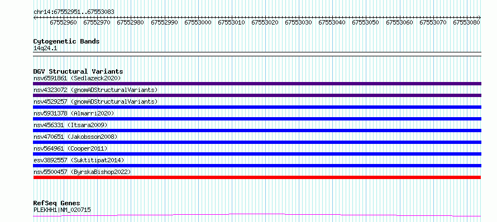Click ruler position 67552980

point(130,22)
